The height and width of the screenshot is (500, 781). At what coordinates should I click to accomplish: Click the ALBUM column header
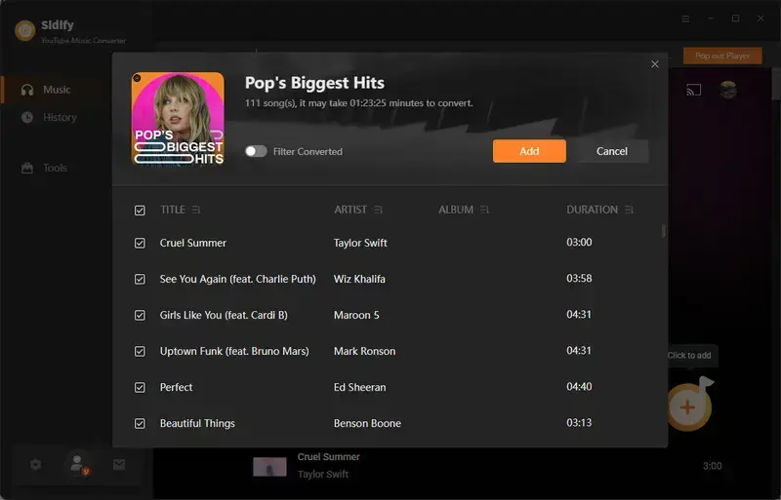pos(456,210)
